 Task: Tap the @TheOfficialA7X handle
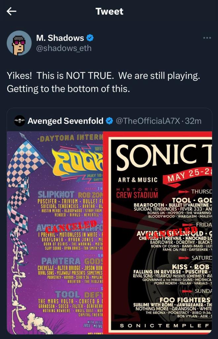[x=148, y=121]
